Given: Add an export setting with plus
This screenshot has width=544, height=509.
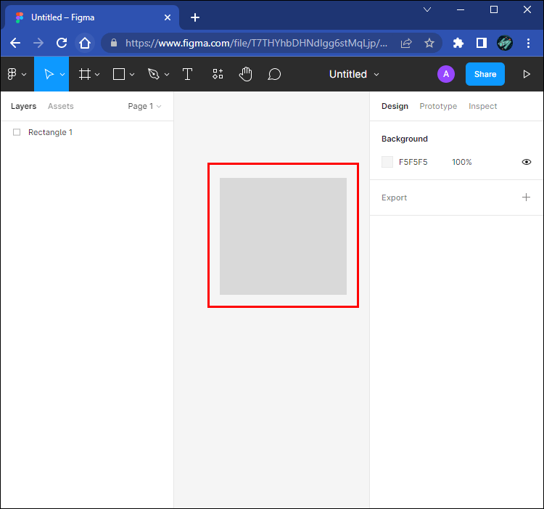Looking at the screenshot, I should point(527,198).
